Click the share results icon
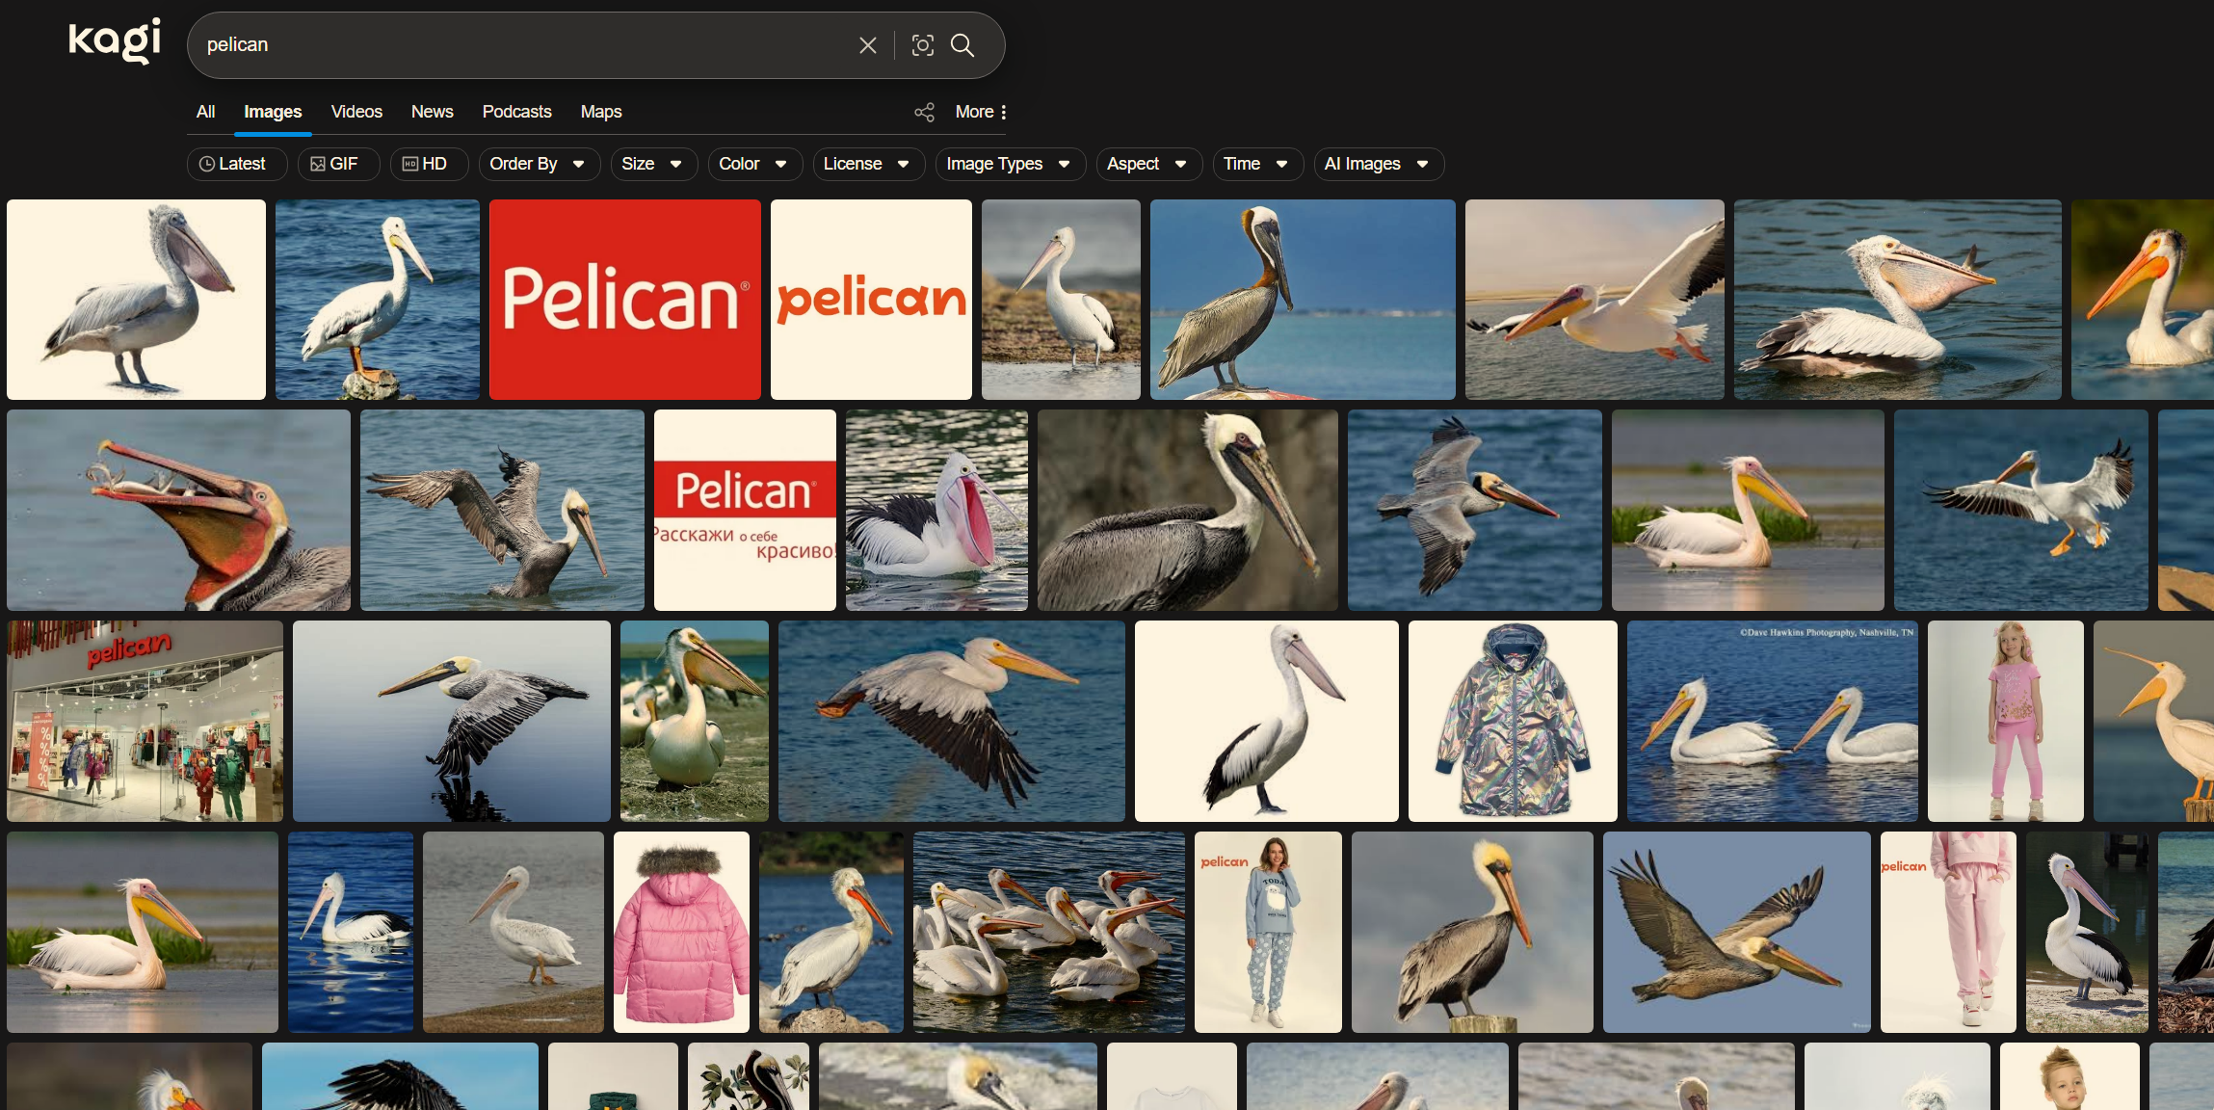The width and height of the screenshot is (2214, 1110). coord(923,112)
